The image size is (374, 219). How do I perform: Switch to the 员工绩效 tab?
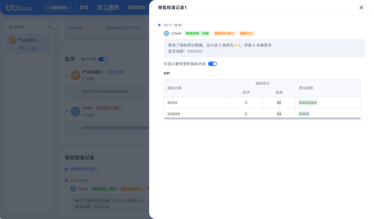click(x=108, y=8)
